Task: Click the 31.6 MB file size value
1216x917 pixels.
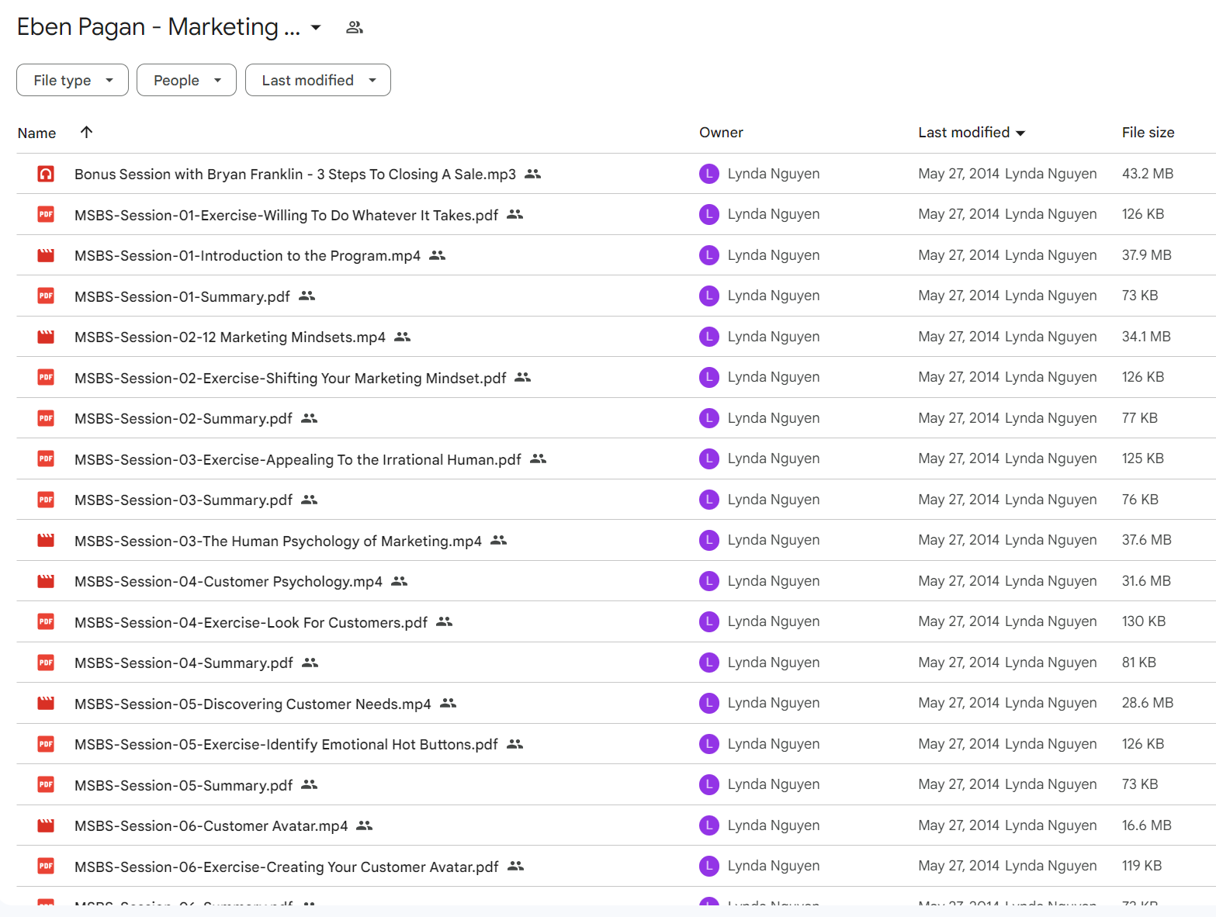Action: 1146,581
